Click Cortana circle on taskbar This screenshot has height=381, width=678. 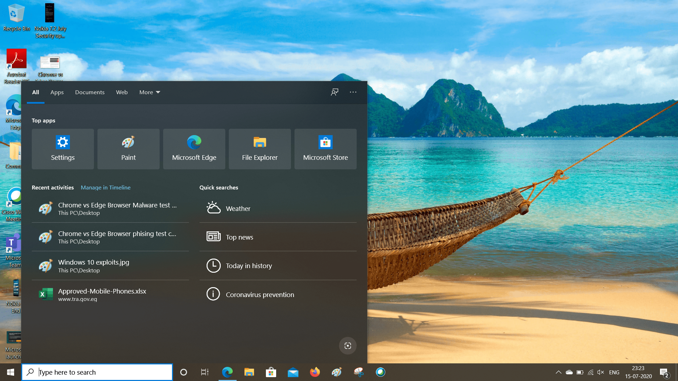[184, 372]
